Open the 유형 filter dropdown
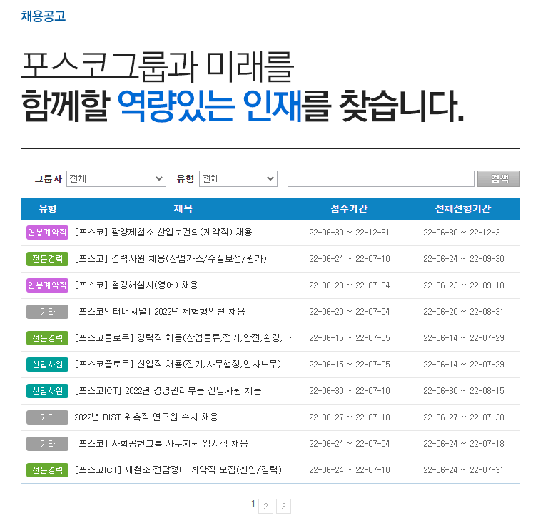Viewport: 548px width, 528px height. tap(238, 178)
